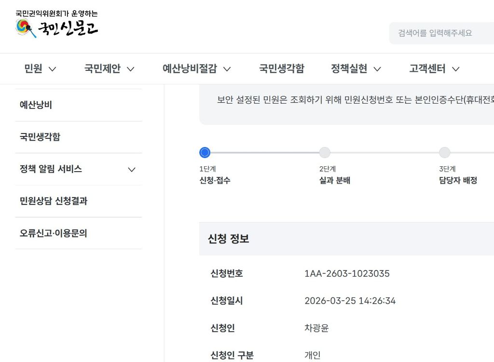The height and width of the screenshot is (362, 494).
Task: Open 민원상담 신청결과 sidebar item
Action: pyautogui.click(x=54, y=201)
